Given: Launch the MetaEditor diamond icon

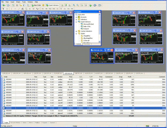Looking at the screenshot, I should pos(43,5).
